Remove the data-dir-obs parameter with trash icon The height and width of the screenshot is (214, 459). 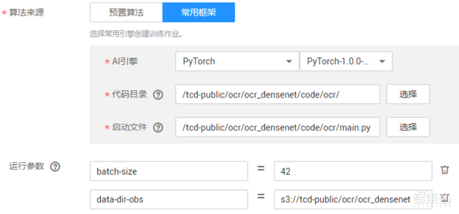445,198
